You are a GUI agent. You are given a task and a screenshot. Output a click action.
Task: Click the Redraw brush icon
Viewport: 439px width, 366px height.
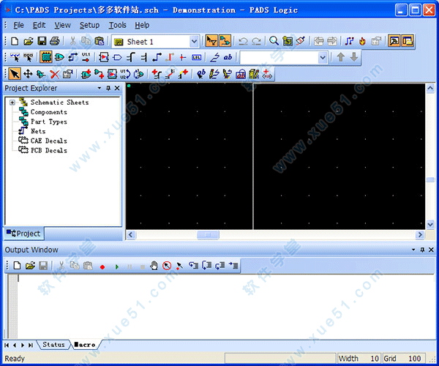click(x=301, y=41)
